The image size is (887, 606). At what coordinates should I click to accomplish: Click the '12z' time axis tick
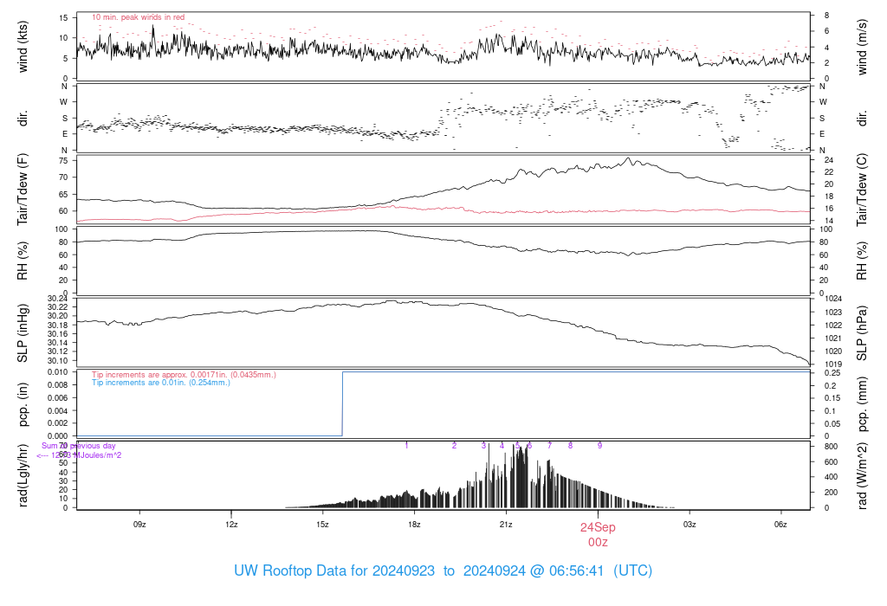pyautogui.click(x=231, y=525)
